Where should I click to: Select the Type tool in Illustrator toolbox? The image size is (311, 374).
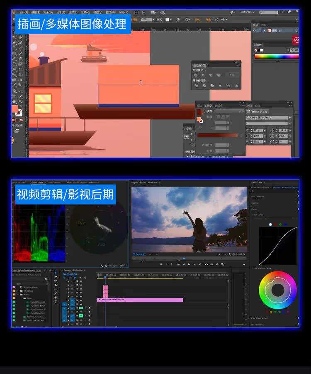tap(14, 48)
